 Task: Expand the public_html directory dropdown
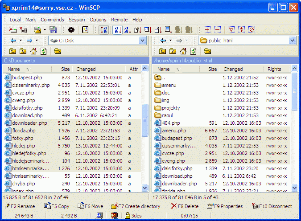[x=292, y=41]
